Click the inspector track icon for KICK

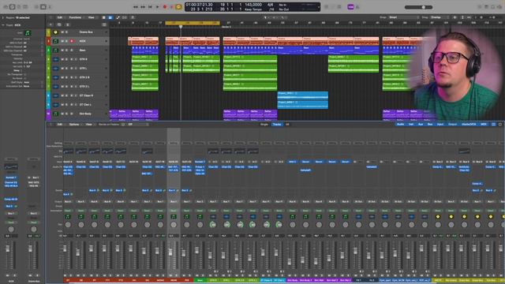(x=28, y=33)
